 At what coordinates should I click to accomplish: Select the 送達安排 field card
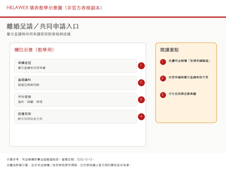click(x=75, y=117)
